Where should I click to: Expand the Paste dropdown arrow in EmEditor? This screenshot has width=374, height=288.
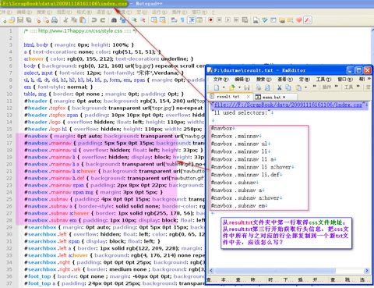click(x=305, y=87)
